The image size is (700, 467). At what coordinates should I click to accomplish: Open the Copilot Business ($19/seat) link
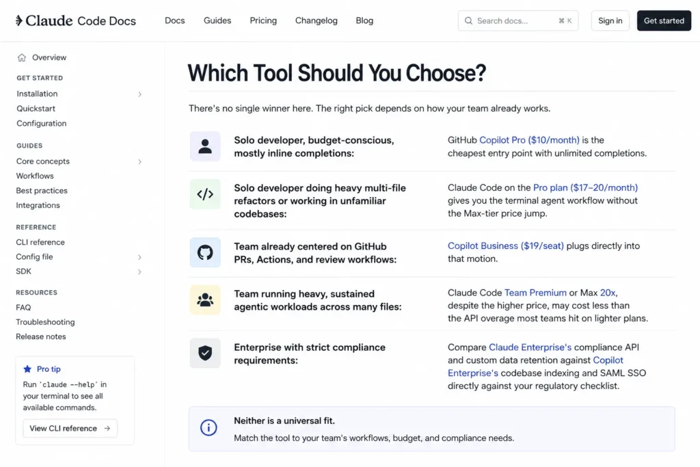pyautogui.click(x=505, y=246)
